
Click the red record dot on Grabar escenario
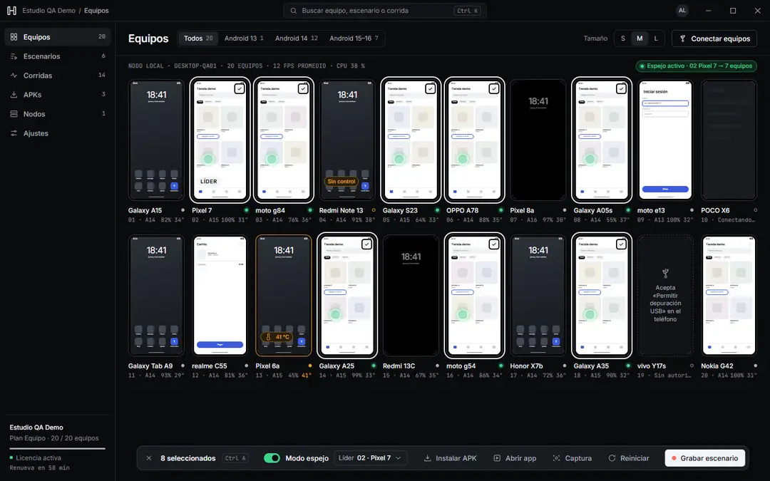coord(674,458)
